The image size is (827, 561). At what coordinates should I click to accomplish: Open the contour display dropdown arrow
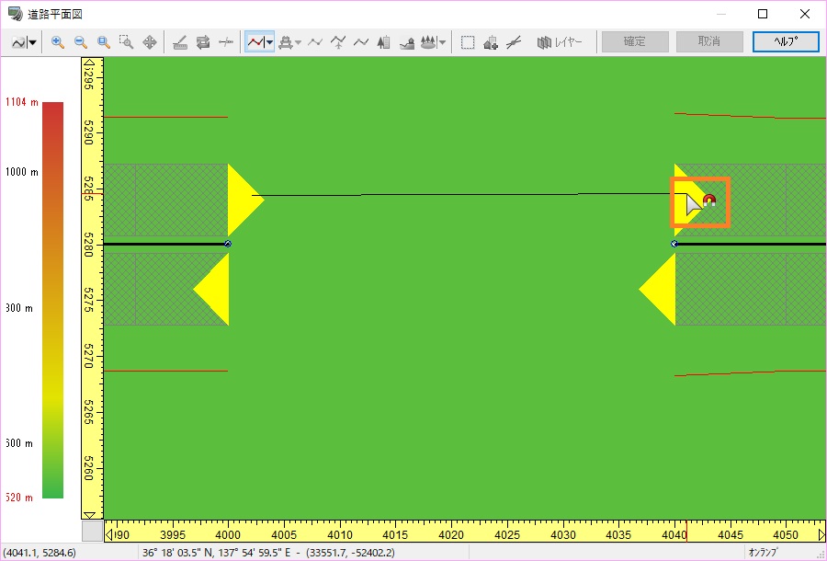click(32, 42)
